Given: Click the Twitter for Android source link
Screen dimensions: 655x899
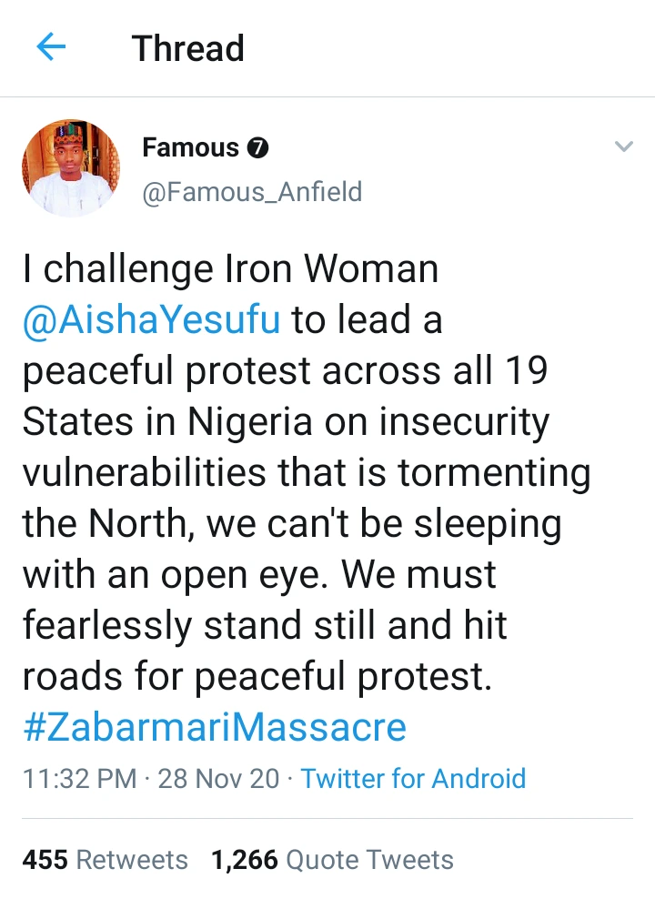Looking at the screenshot, I should 413,779.
